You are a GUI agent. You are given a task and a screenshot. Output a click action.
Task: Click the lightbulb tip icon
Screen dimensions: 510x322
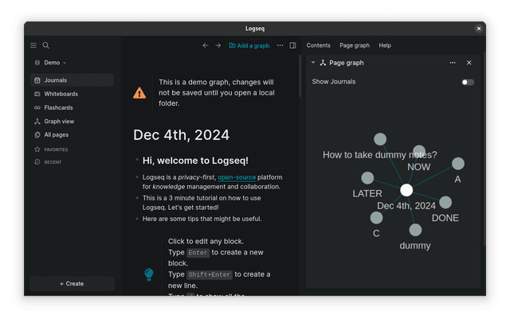pyautogui.click(x=149, y=274)
